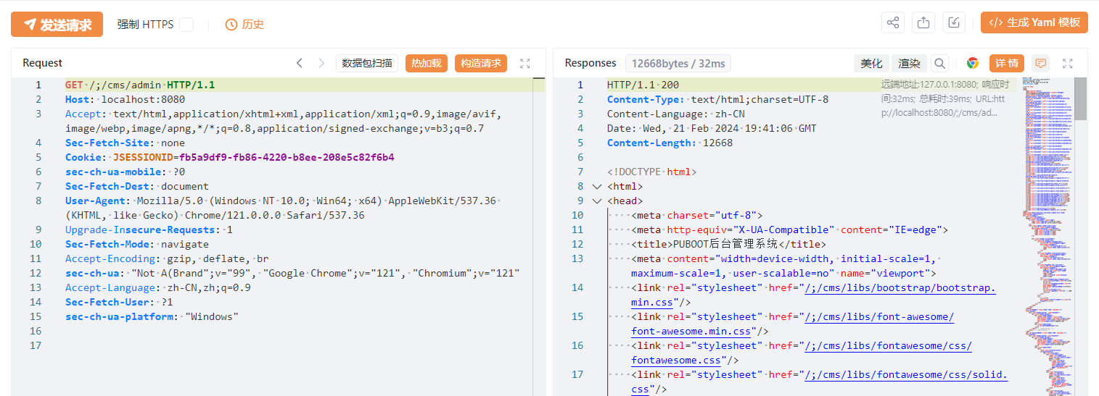Collapse the <html> tag fold arrow
Screen dimensions: 1099x396
pyautogui.click(x=596, y=186)
